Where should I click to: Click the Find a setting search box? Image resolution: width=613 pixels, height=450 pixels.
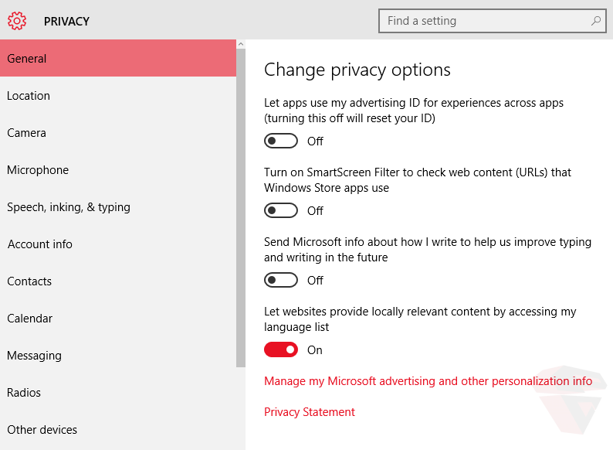493,21
